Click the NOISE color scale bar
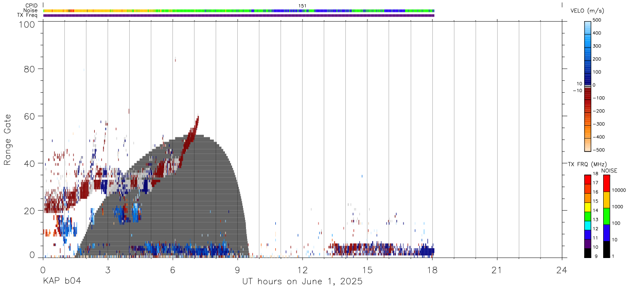The image size is (632, 292). tap(606, 216)
